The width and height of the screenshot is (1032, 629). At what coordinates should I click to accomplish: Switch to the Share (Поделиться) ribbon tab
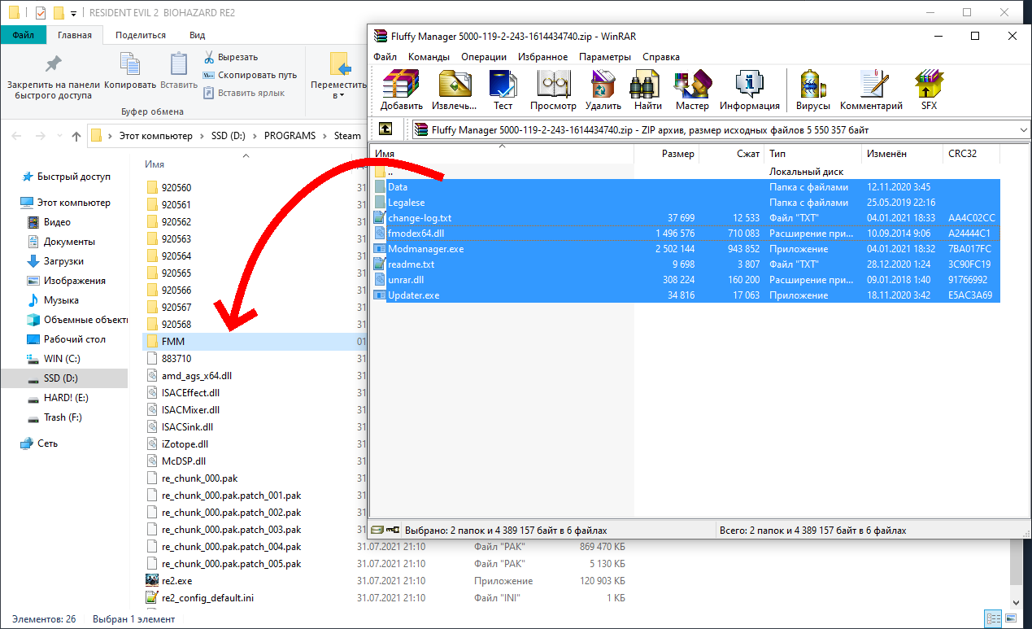tap(141, 35)
